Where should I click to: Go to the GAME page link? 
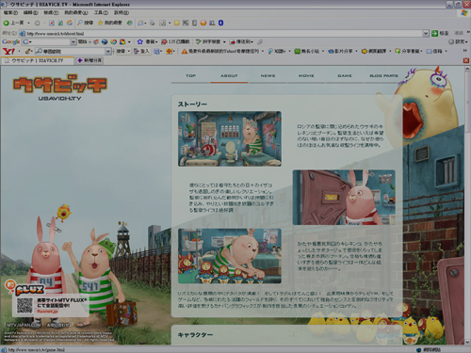[x=345, y=76]
